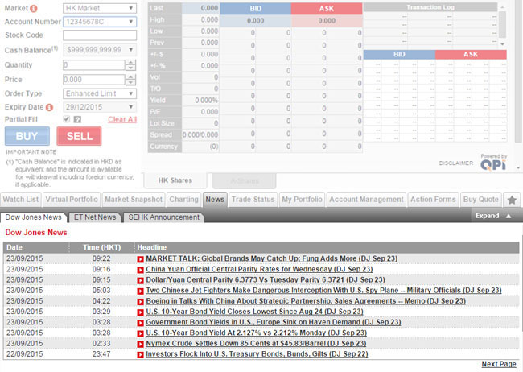
Task: Click the Time (HKT) column header
Action: click(101, 247)
